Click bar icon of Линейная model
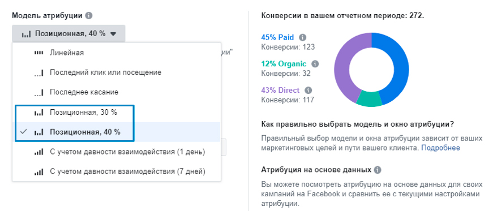Image resolution: width=493 pixels, height=211 pixels. coord(38,53)
